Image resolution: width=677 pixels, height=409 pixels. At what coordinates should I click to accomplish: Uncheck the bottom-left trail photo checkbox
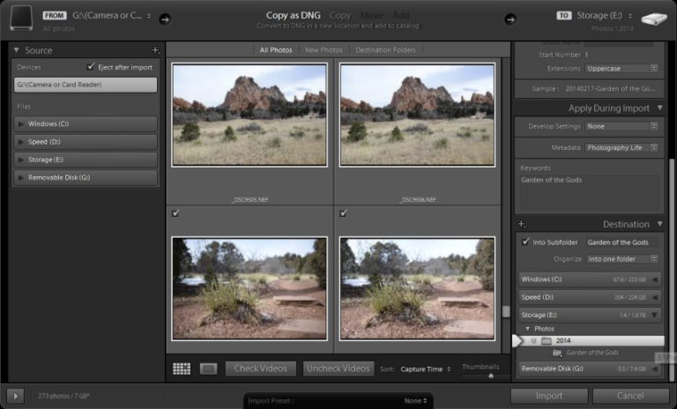(x=175, y=213)
